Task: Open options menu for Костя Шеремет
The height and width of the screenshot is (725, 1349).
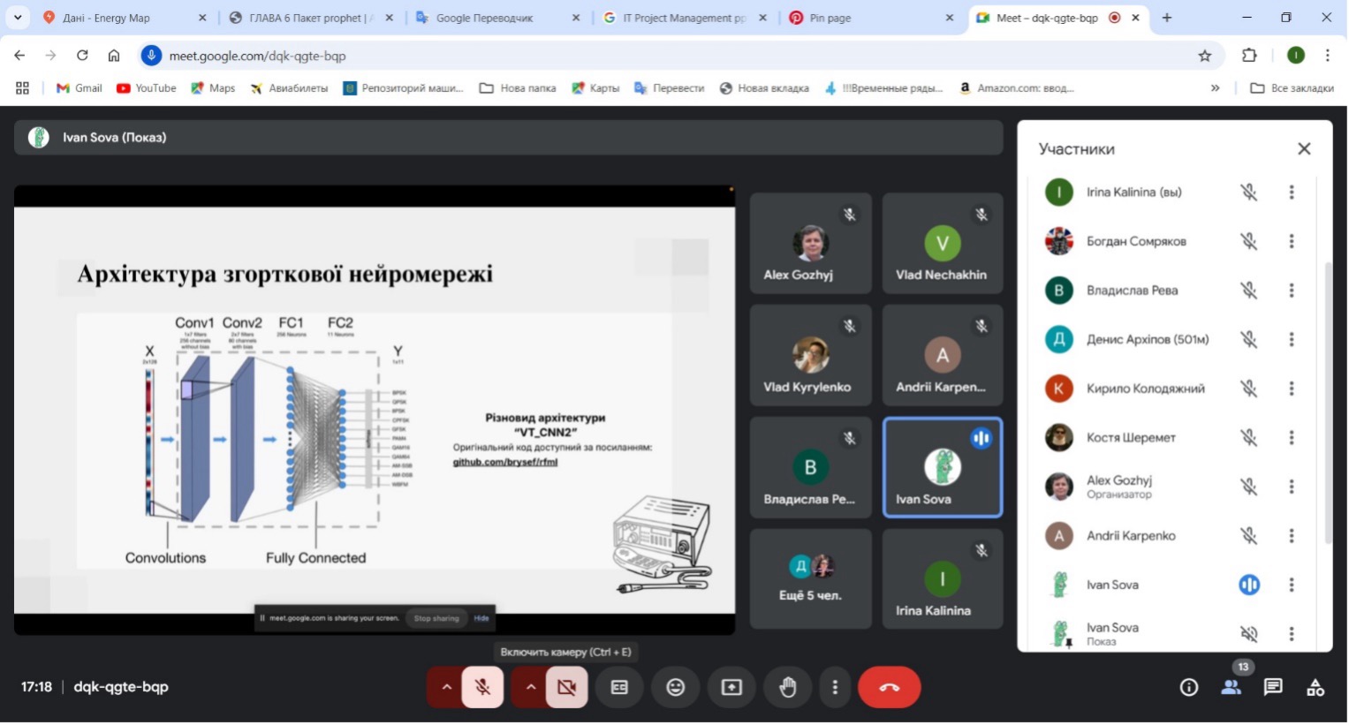Action: click(x=1292, y=438)
